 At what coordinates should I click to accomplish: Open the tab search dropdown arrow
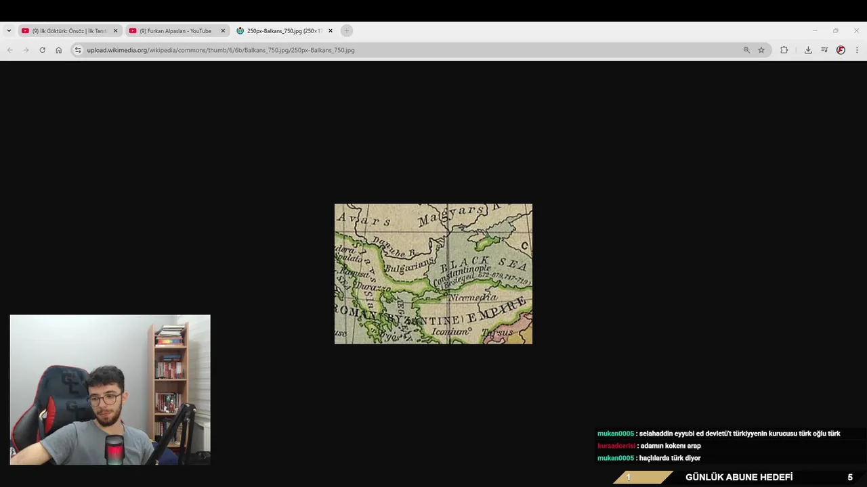pyautogui.click(x=9, y=30)
